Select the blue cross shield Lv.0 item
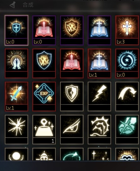Image resolution: width=140 pixels, height=171 pixels. pyautogui.click(x=16, y=30)
